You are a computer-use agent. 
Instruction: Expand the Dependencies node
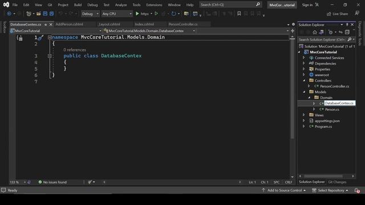pos(303,63)
